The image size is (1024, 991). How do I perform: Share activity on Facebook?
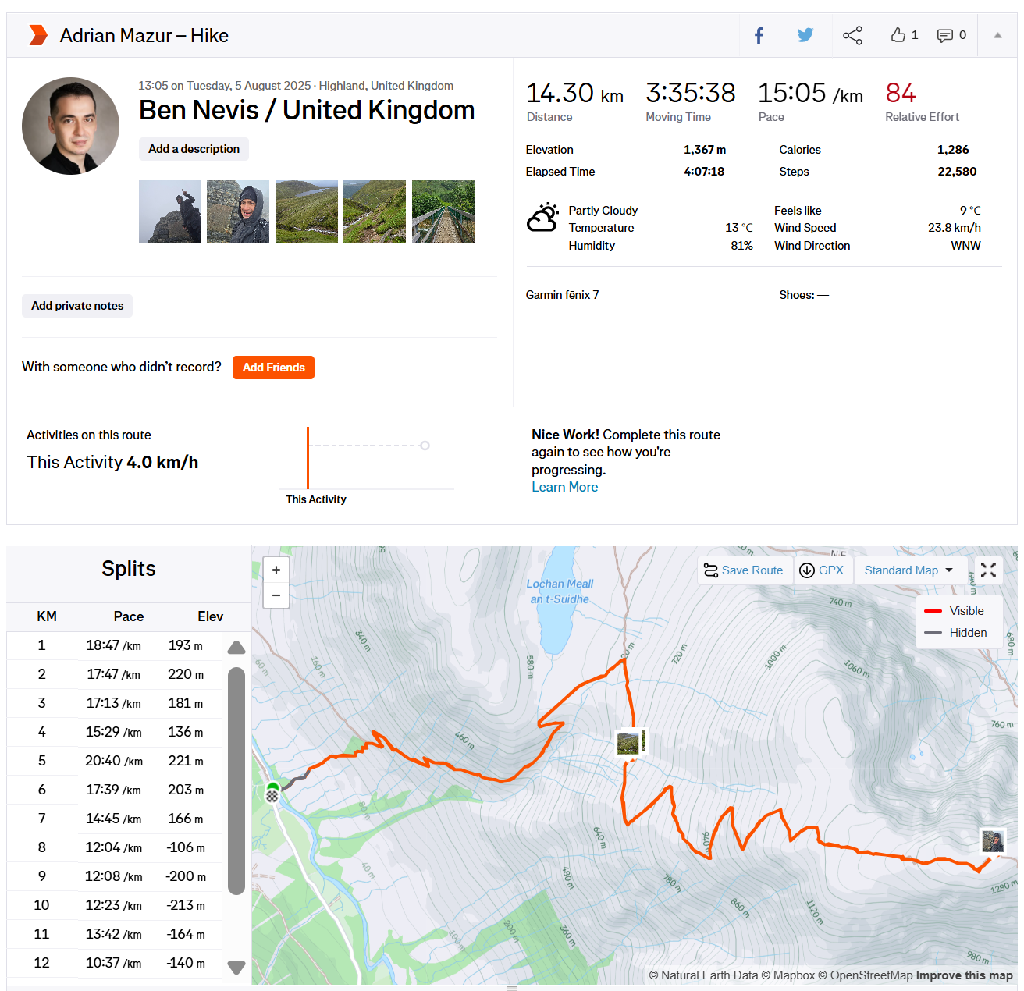click(x=759, y=36)
